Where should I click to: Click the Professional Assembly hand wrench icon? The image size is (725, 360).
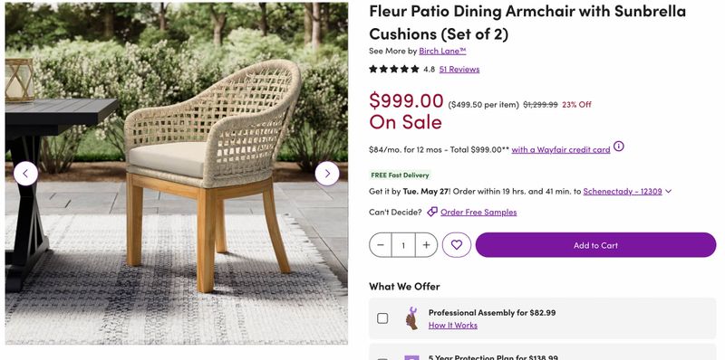(411, 318)
